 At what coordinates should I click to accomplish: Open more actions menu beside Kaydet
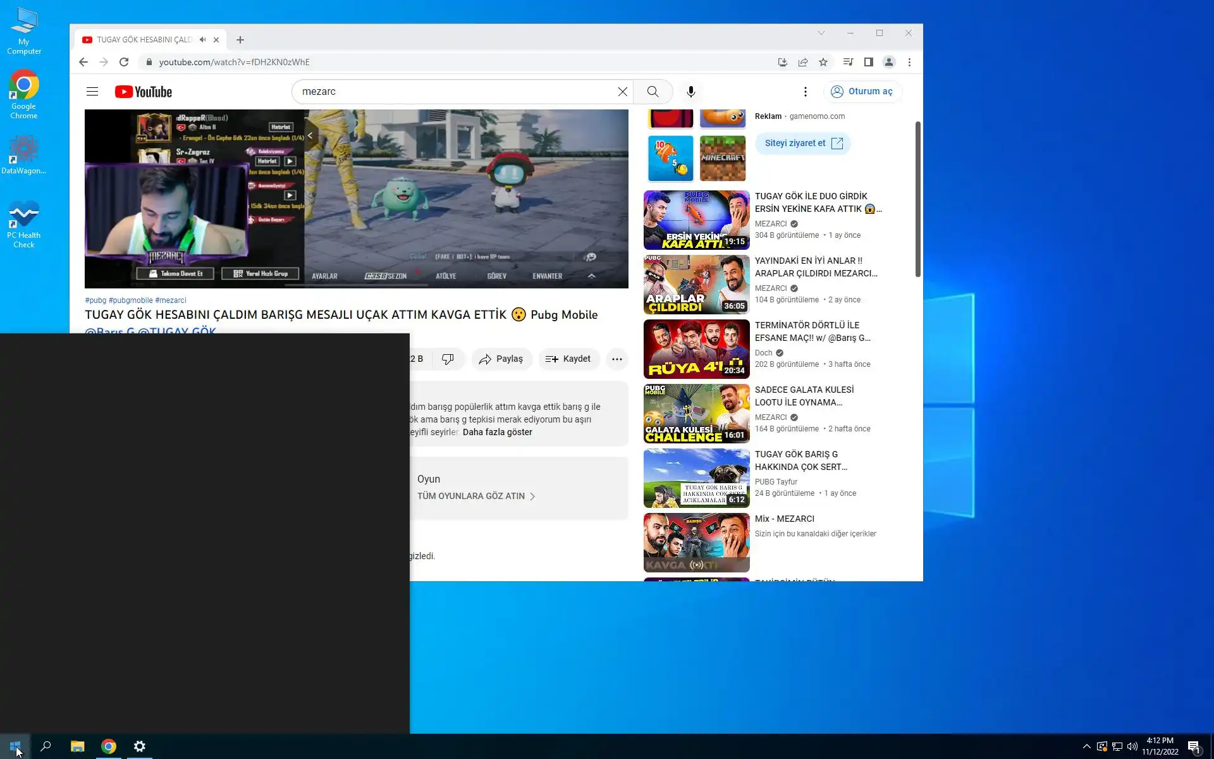click(616, 359)
